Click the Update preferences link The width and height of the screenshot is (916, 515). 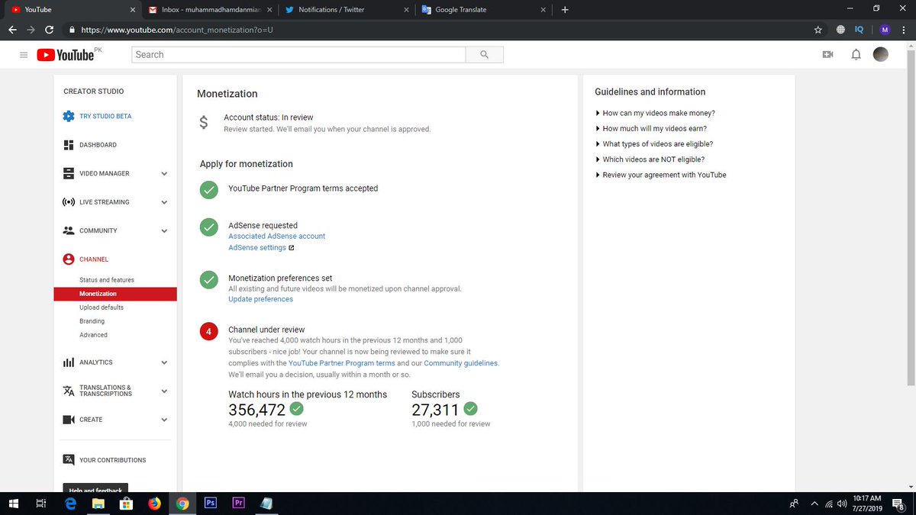click(260, 299)
